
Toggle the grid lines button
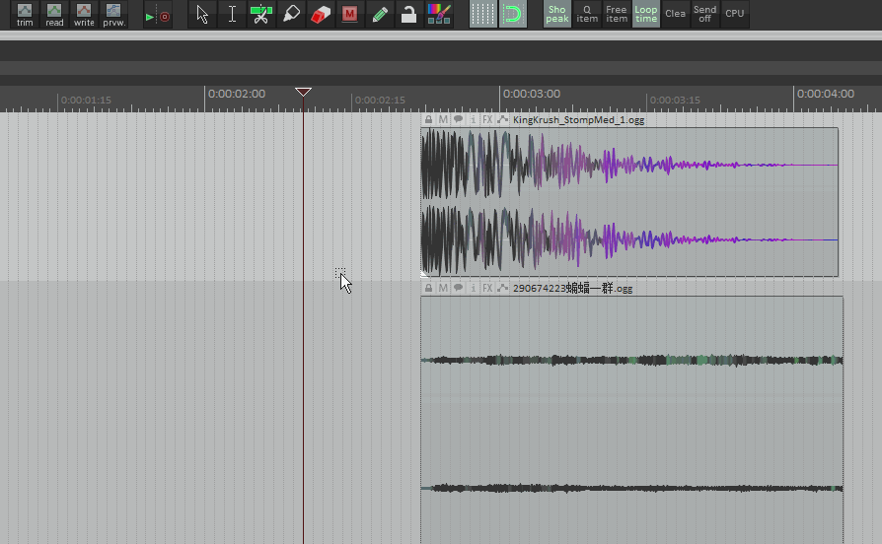coord(483,14)
